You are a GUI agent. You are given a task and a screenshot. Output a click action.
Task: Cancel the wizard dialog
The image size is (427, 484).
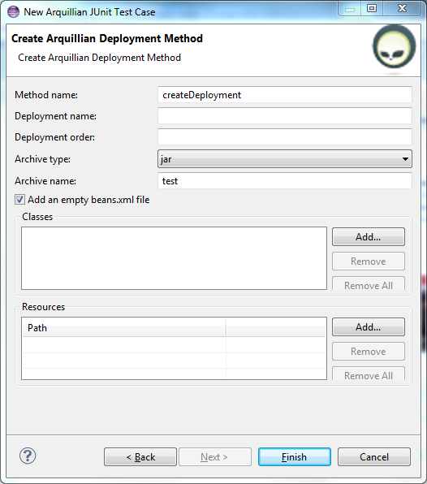click(374, 457)
